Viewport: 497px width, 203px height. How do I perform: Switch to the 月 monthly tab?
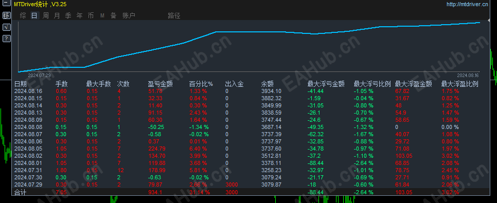(57, 15)
